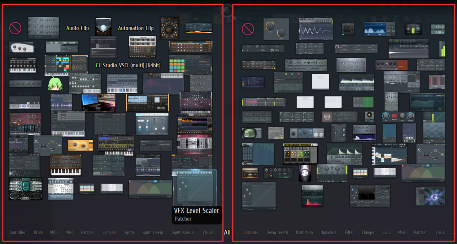
Task: Pick the orange circular Autogun plugin
Action: pyautogui.click(x=169, y=28)
